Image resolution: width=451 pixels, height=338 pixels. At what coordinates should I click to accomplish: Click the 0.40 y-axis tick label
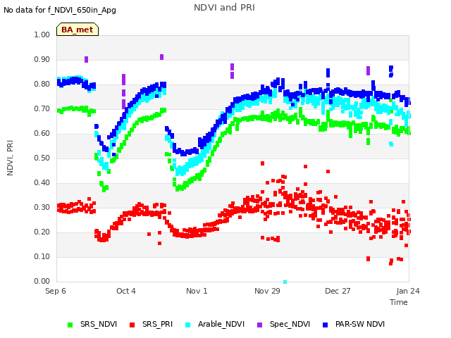[42, 183]
